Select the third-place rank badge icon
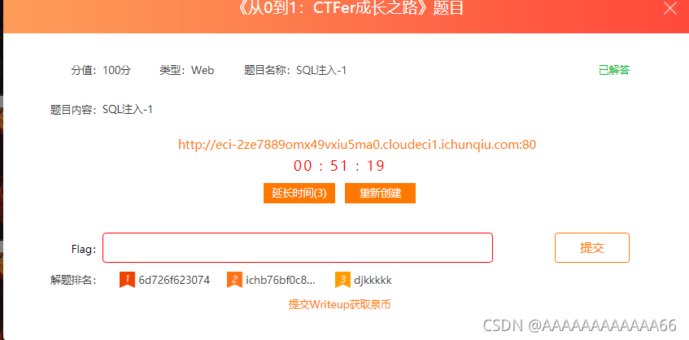This screenshot has width=689, height=340. (x=342, y=280)
